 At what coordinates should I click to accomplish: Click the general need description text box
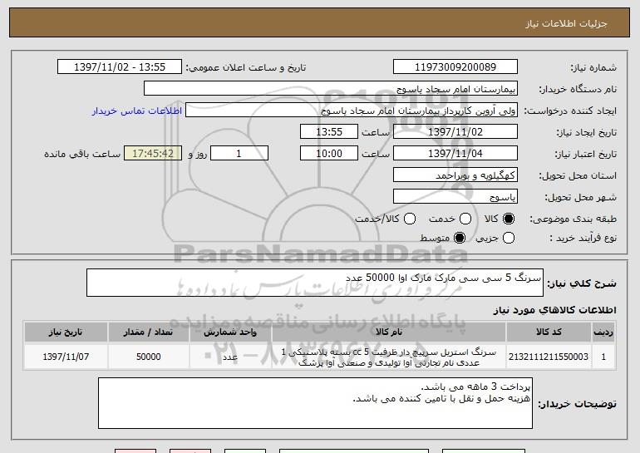click(315, 283)
